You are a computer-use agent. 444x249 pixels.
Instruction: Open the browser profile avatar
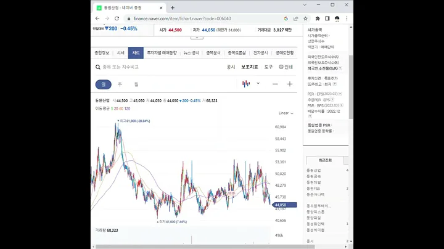click(337, 18)
